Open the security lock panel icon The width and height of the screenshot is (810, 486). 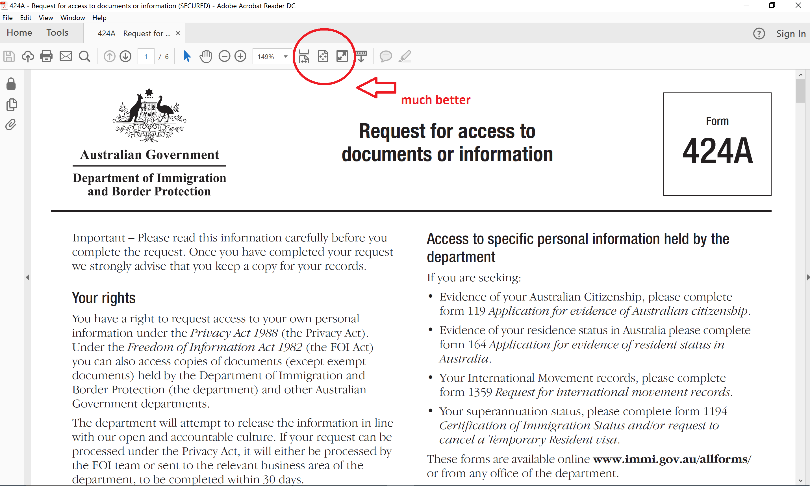(x=11, y=84)
